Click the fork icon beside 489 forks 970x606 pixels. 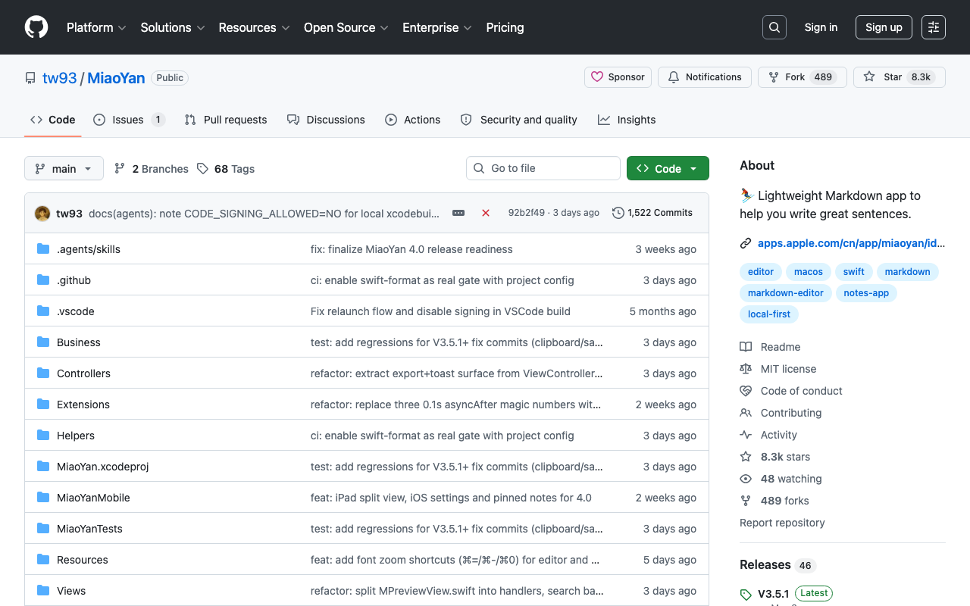pos(746,501)
